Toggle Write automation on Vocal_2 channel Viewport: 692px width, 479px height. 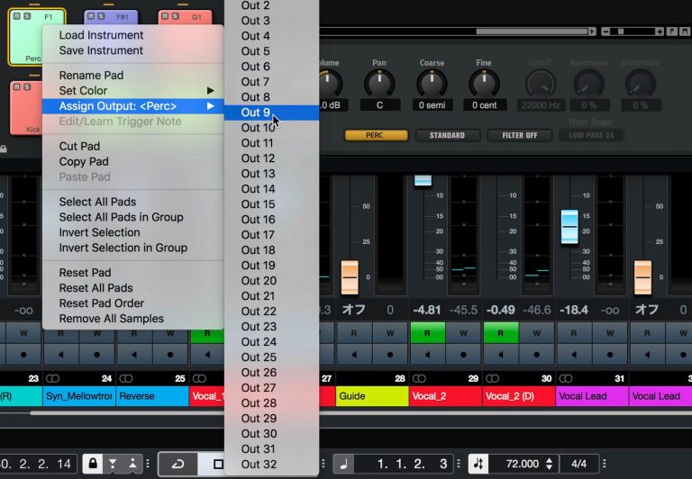[x=463, y=333]
